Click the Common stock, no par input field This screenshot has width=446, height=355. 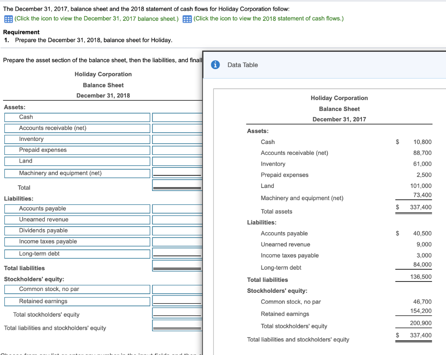(x=177, y=289)
